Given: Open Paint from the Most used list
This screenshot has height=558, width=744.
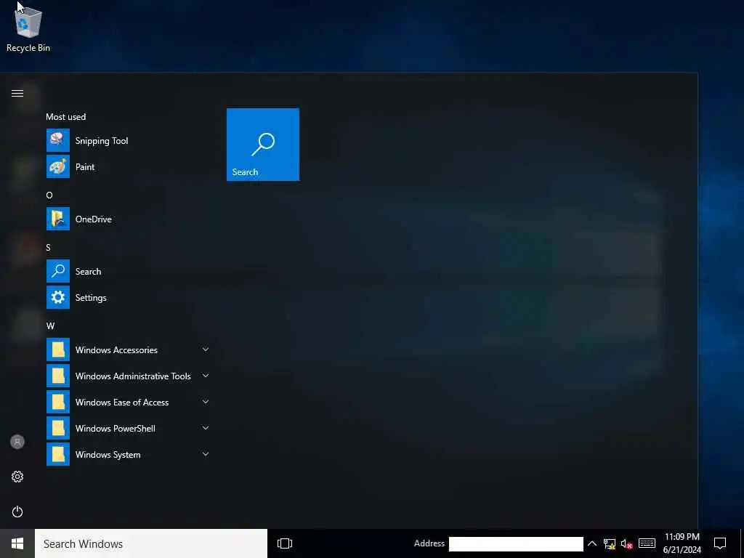Looking at the screenshot, I should pyautogui.click(x=129, y=166).
